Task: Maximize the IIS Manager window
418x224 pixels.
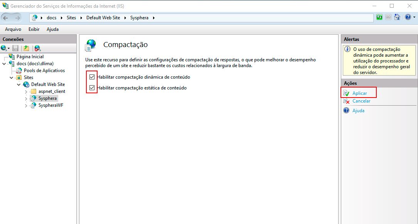Action: 392,6
